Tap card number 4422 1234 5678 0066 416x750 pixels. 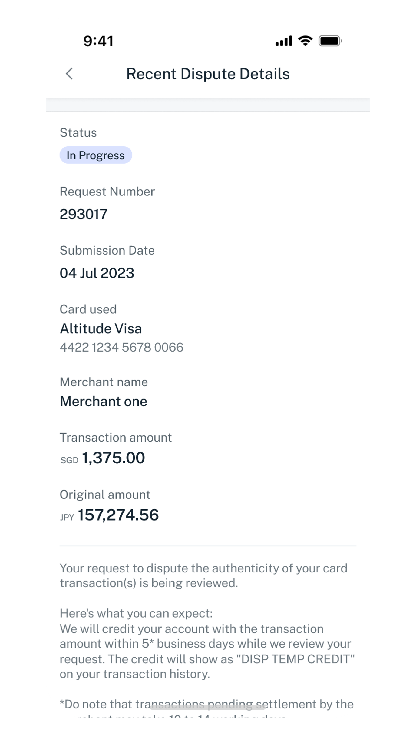pos(121,347)
